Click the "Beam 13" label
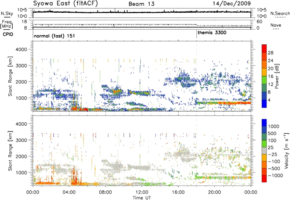290x200 pixels. click(x=141, y=4)
